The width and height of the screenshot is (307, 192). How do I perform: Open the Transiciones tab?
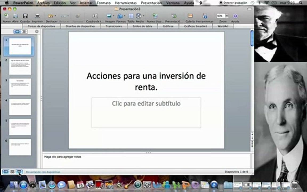[114, 26]
